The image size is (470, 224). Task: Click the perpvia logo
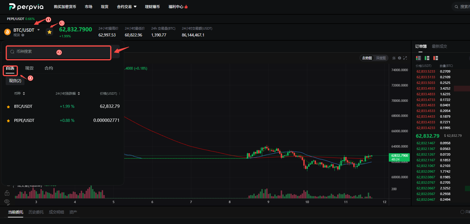26,7
